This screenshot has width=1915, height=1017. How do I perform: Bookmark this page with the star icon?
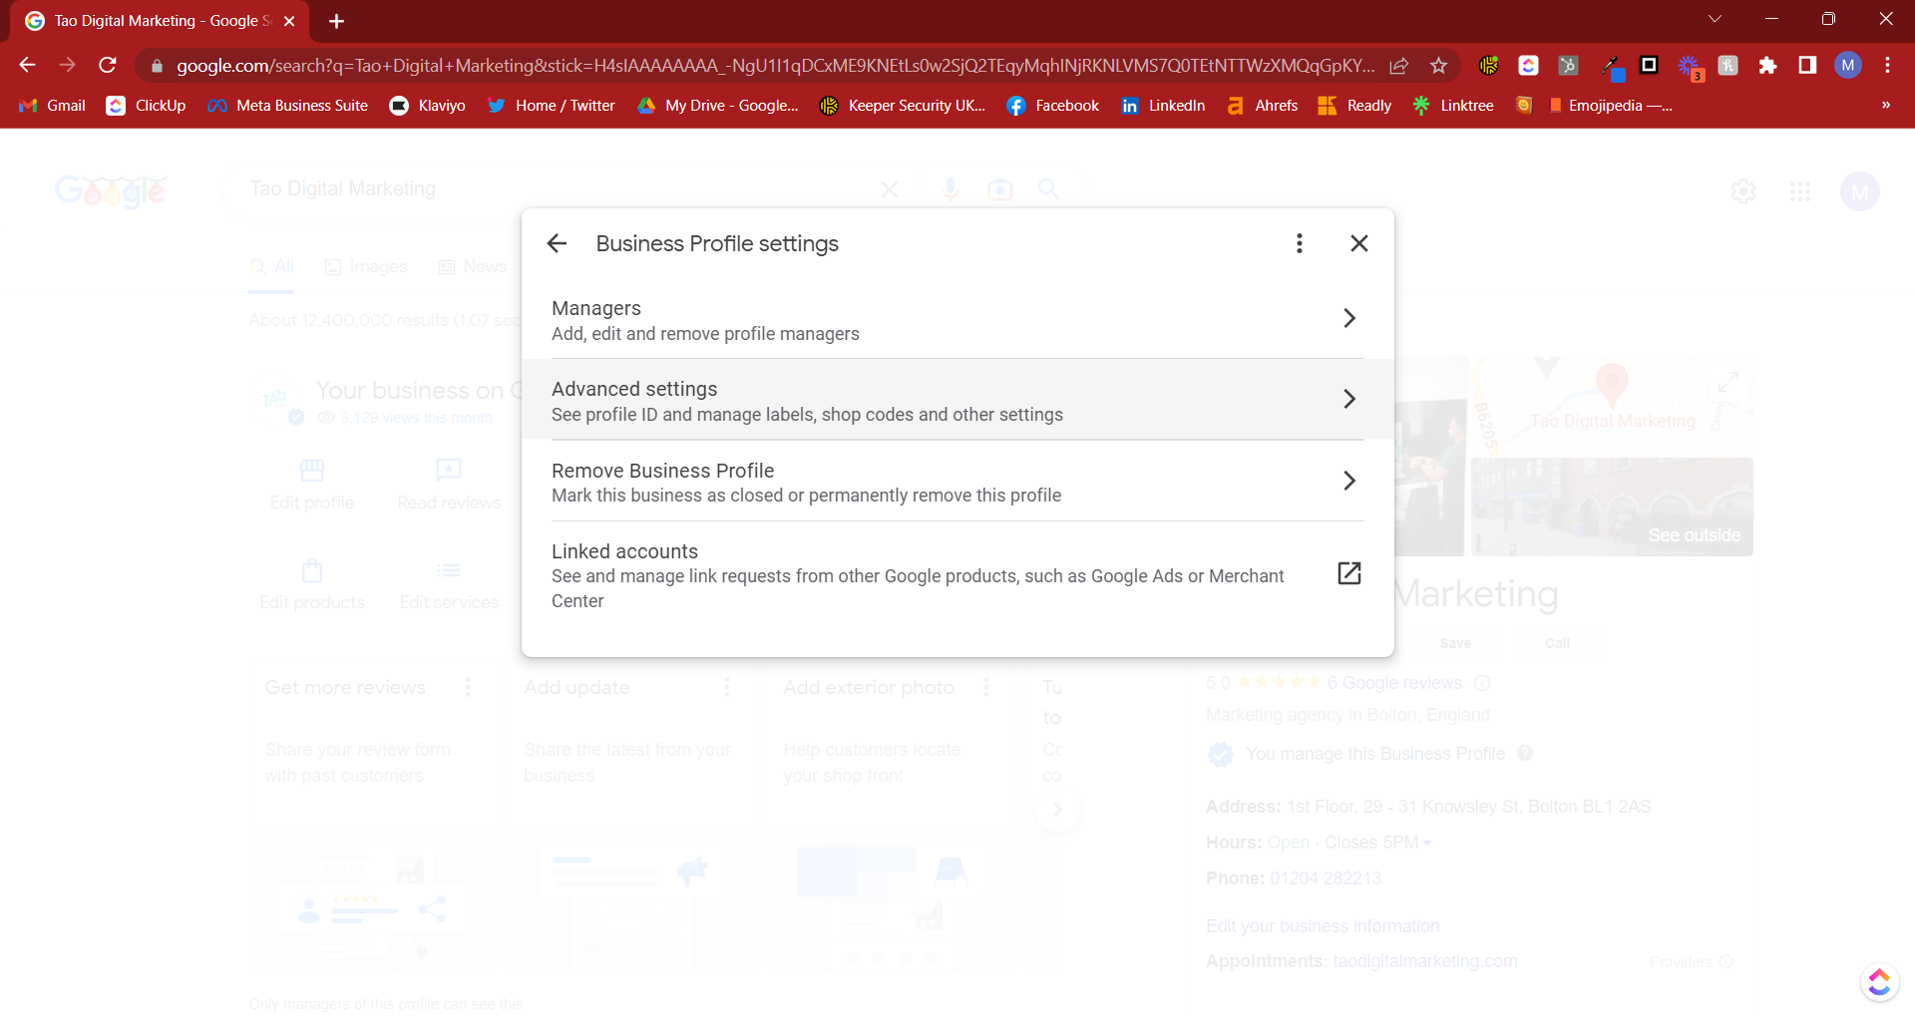[1438, 66]
